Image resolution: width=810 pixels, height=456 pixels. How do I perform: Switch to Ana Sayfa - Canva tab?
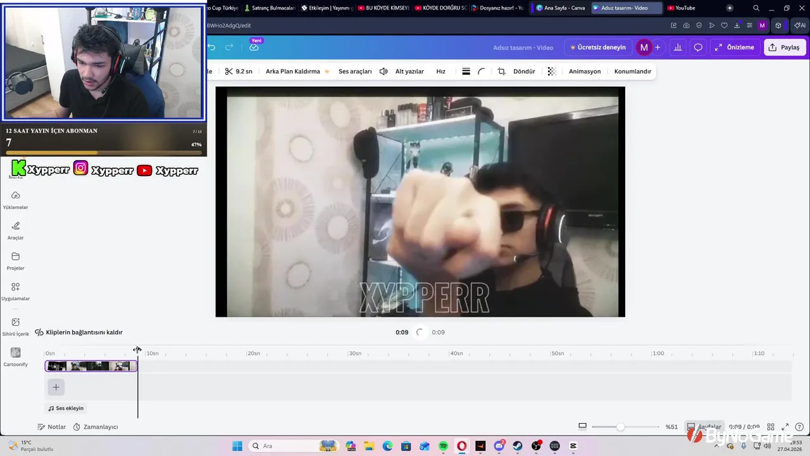click(x=561, y=8)
